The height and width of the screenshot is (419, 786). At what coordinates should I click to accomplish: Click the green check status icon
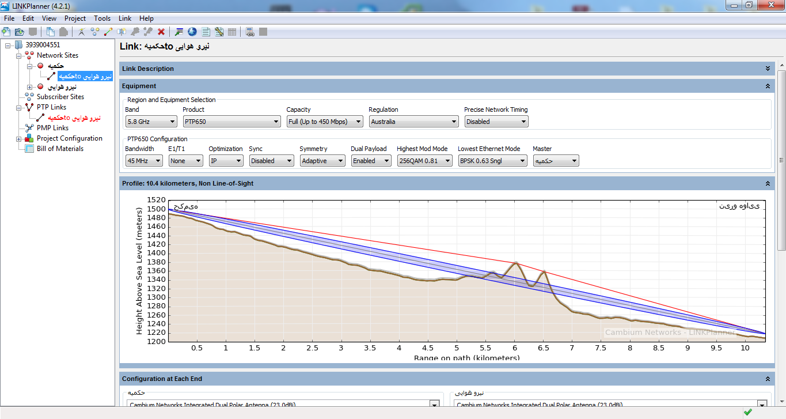(747, 412)
